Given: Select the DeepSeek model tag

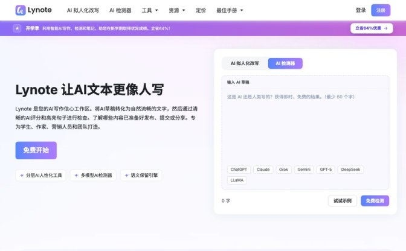Looking at the screenshot, I should pyautogui.click(x=350, y=170).
